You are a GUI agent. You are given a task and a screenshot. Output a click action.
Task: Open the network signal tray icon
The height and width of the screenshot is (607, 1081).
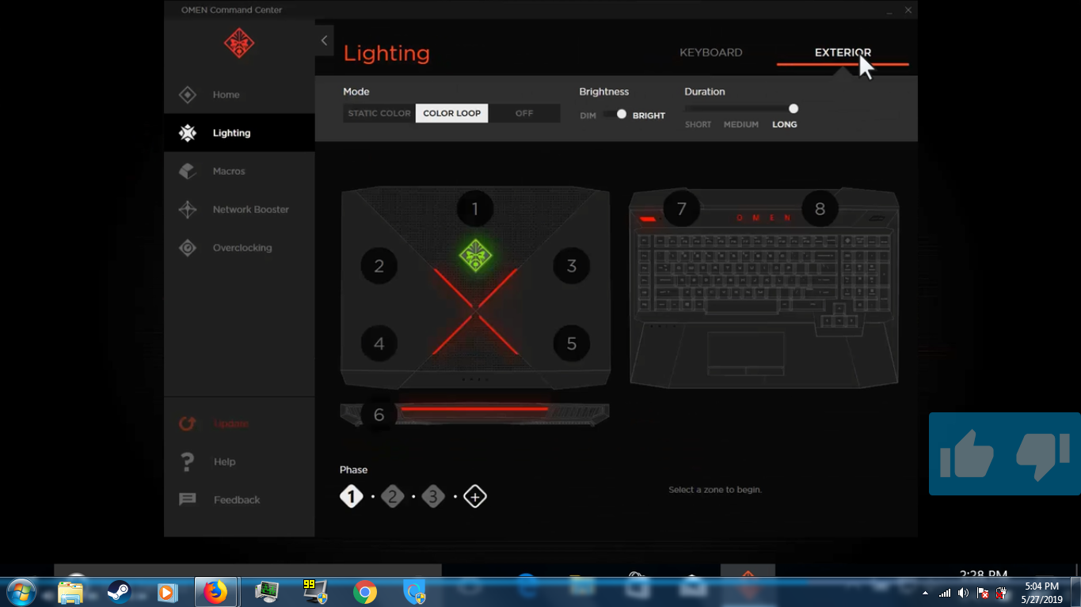pos(945,593)
